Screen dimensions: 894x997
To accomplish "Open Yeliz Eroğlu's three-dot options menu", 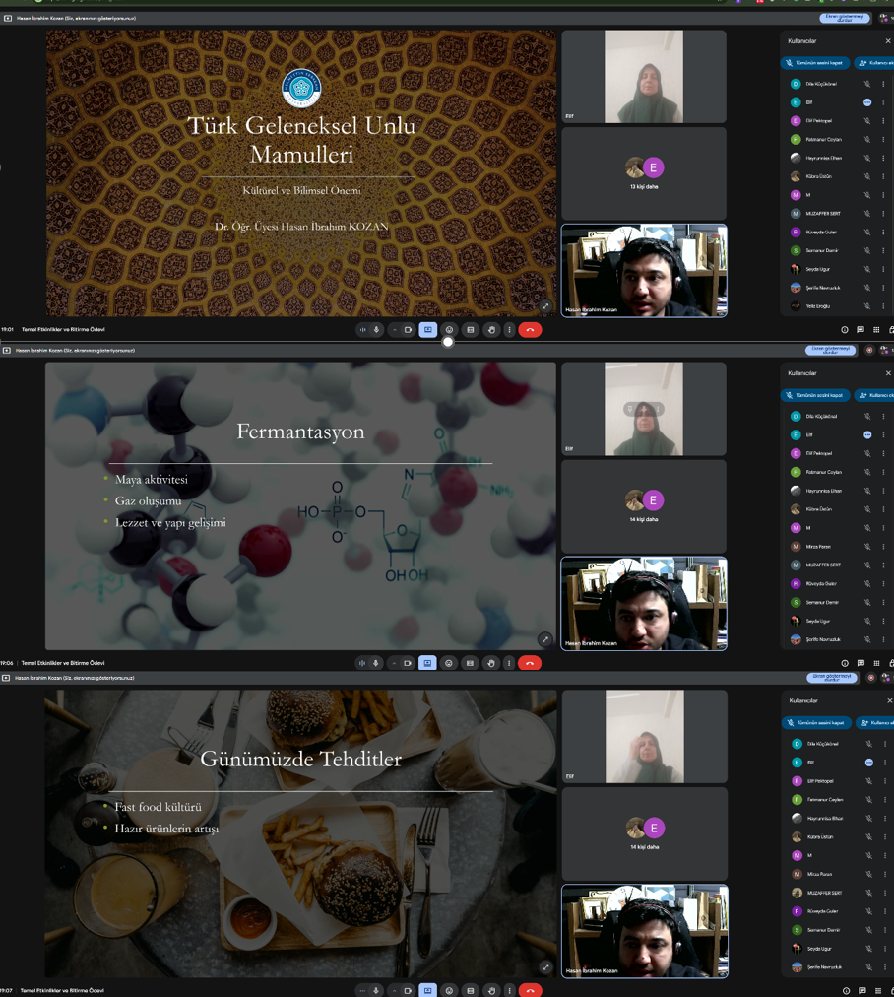I will tap(883, 306).
